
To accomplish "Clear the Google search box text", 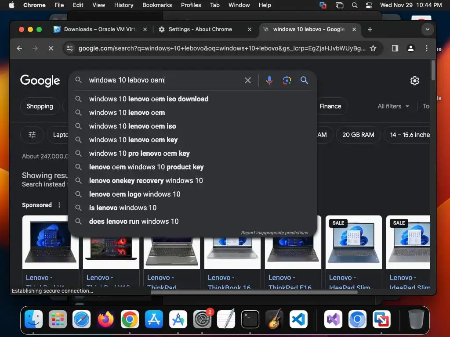I will click(248, 81).
